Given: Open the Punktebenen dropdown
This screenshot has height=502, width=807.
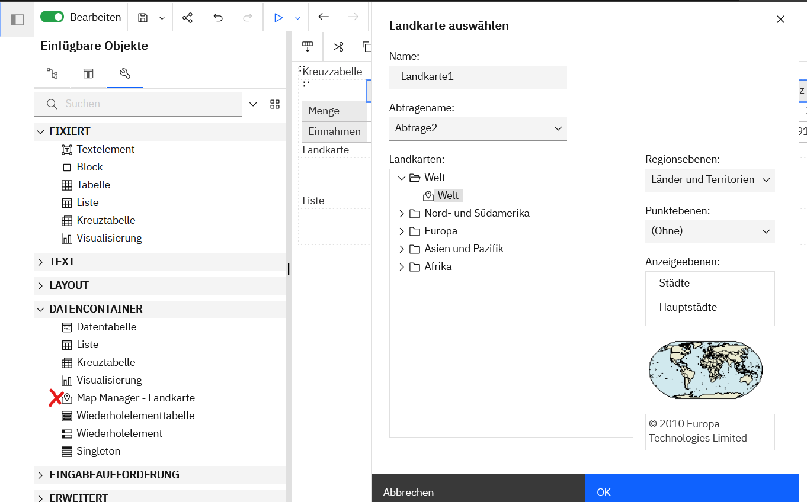Looking at the screenshot, I should pos(709,231).
